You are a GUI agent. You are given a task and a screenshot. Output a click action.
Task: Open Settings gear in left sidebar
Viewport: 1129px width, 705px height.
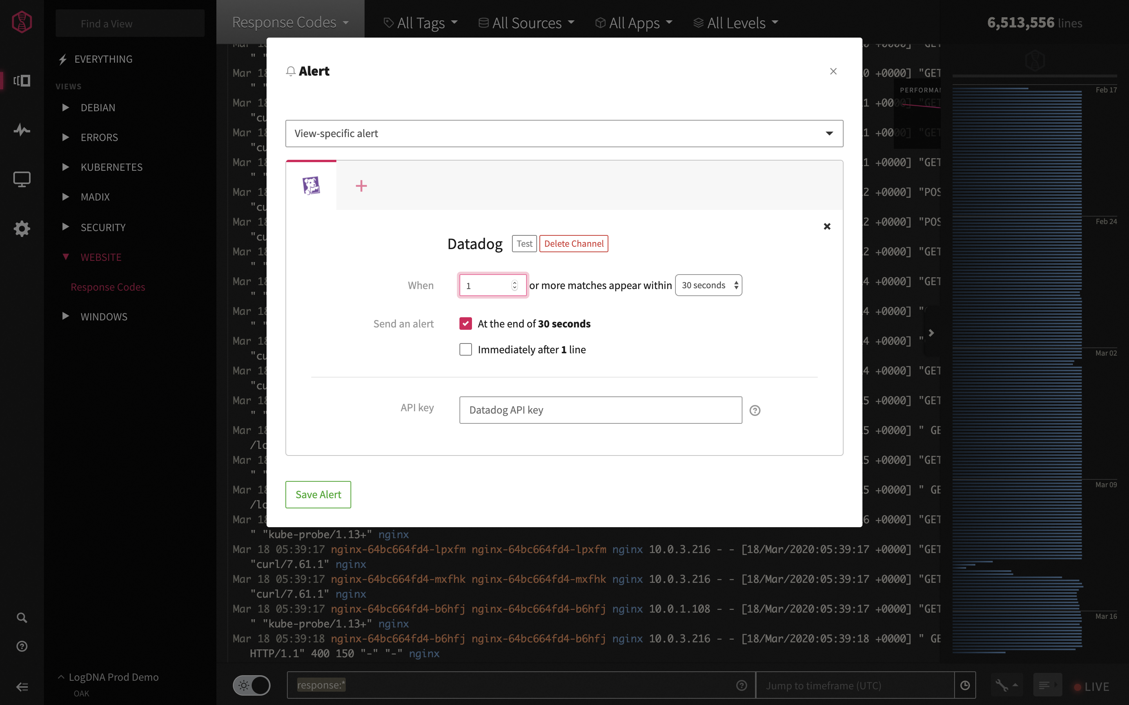[22, 228]
